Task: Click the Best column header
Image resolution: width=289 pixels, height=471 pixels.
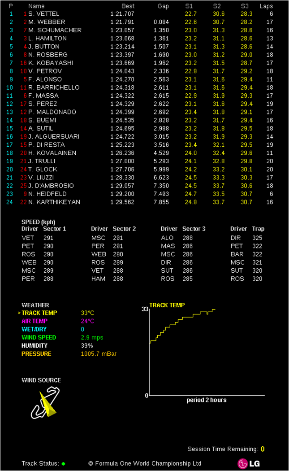Action: click(128, 6)
